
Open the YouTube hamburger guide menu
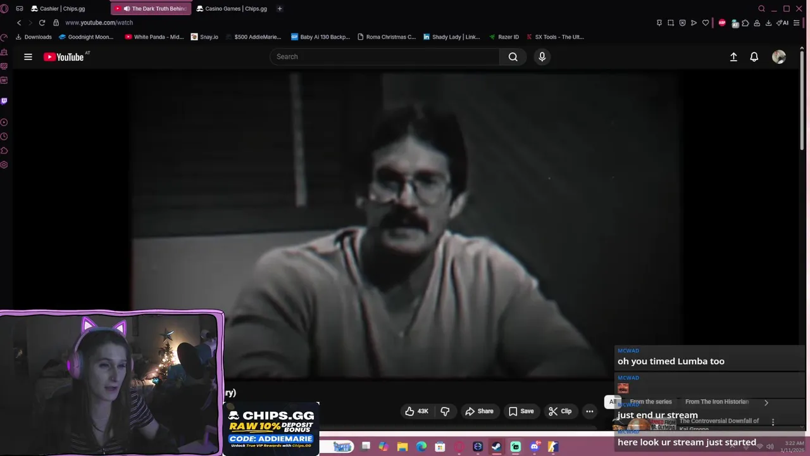click(28, 57)
